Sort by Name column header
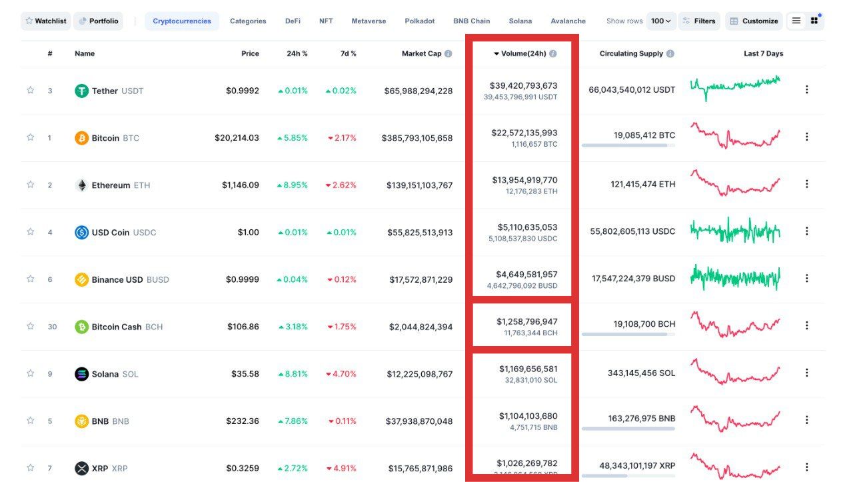This screenshot has height=482, width=853. coord(85,53)
